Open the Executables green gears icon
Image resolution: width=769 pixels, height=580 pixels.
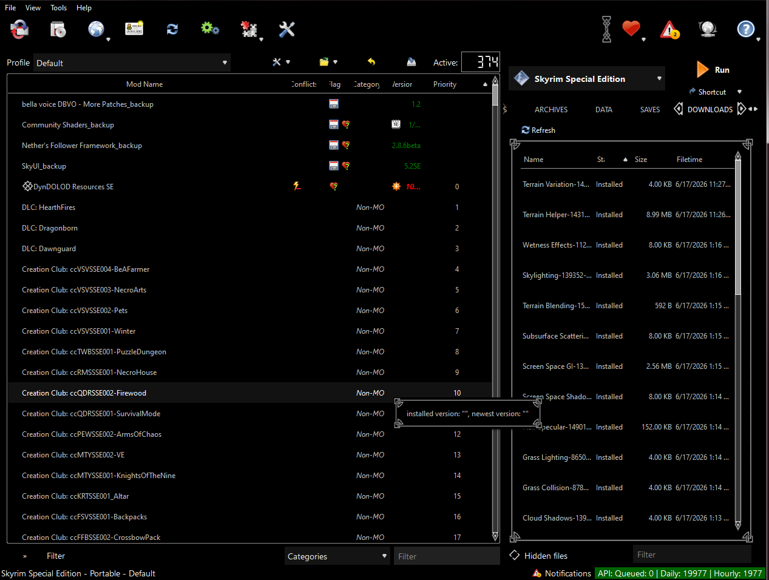pyautogui.click(x=210, y=29)
